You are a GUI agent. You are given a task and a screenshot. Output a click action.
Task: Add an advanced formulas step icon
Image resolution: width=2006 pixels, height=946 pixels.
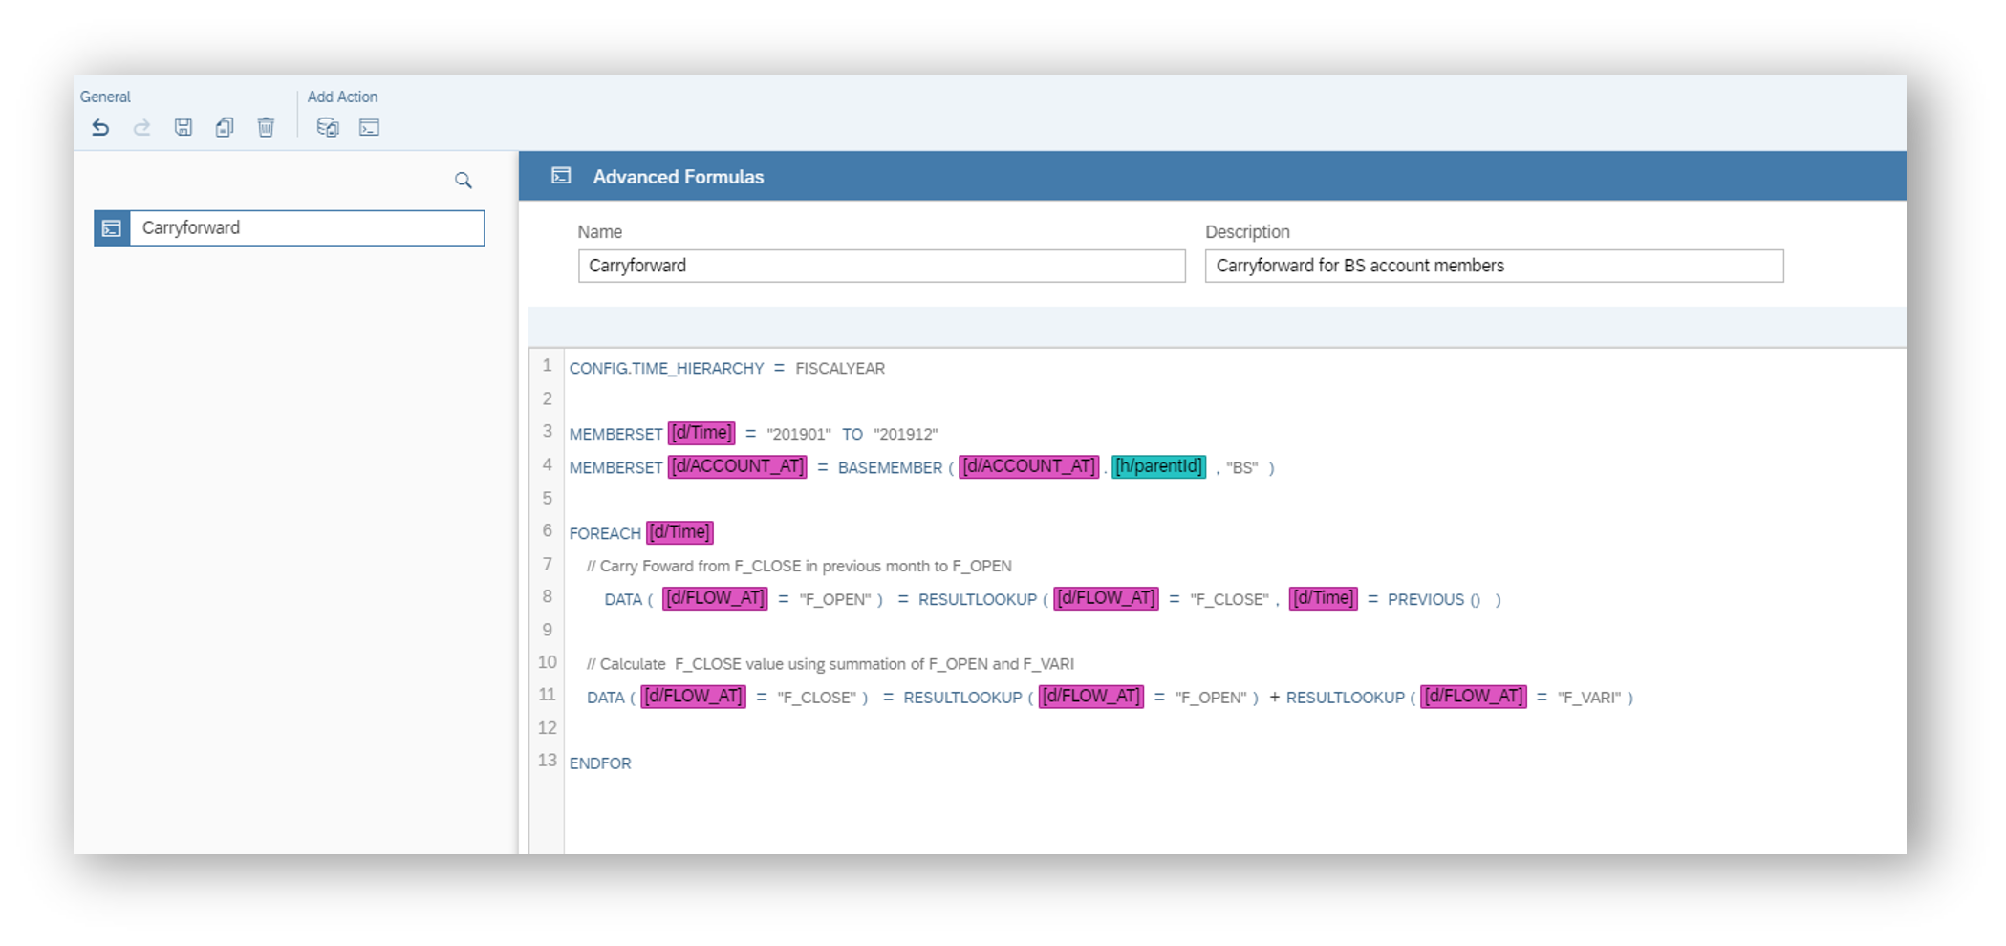click(x=369, y=127)
